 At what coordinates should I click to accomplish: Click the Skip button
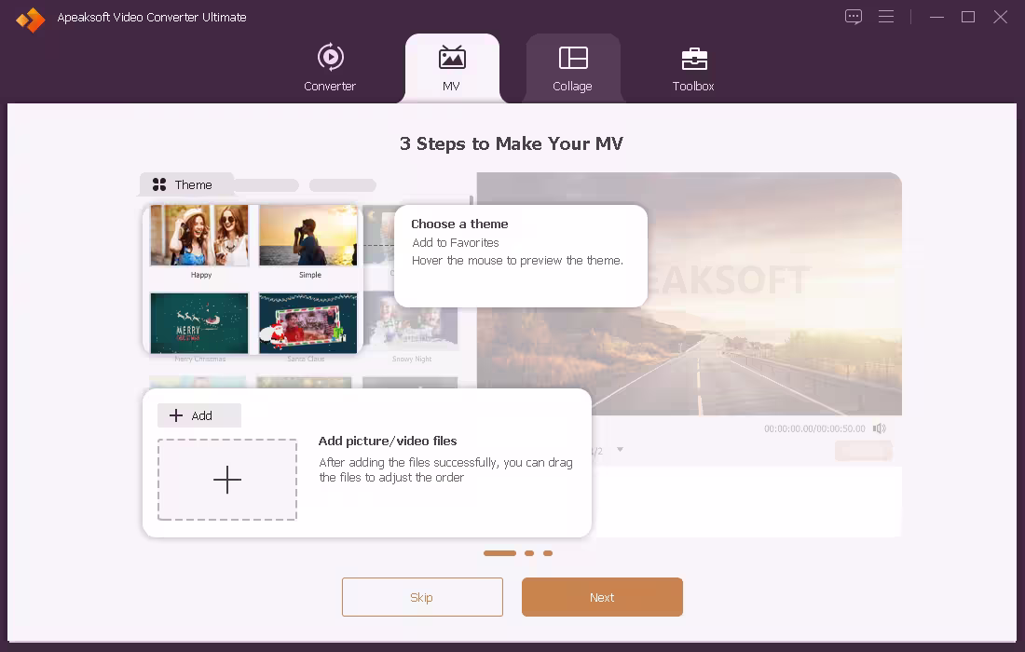(422, 597)
